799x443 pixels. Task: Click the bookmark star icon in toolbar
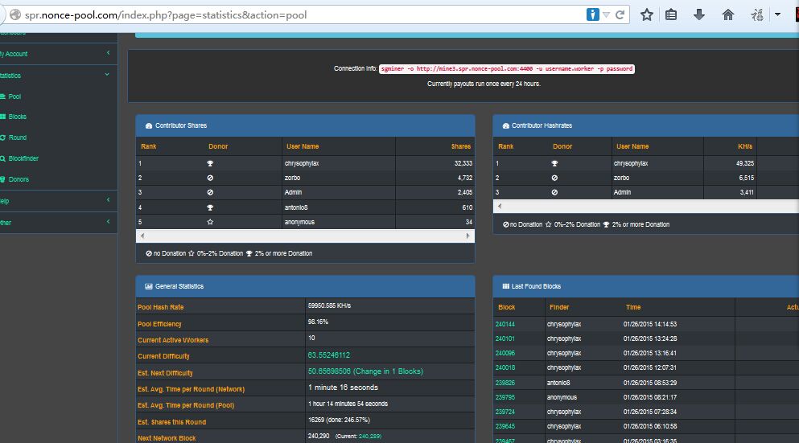[x=647, y=14]
